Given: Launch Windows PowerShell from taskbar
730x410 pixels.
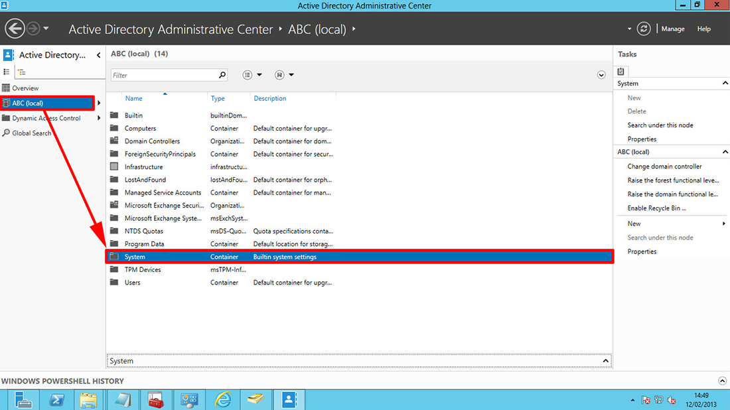Looking at the screenshot, I should [56, 400].
